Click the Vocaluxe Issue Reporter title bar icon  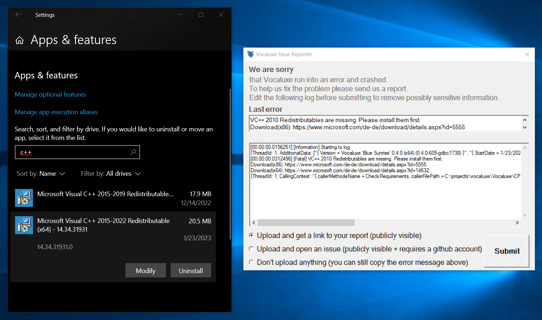coord(251,54)
